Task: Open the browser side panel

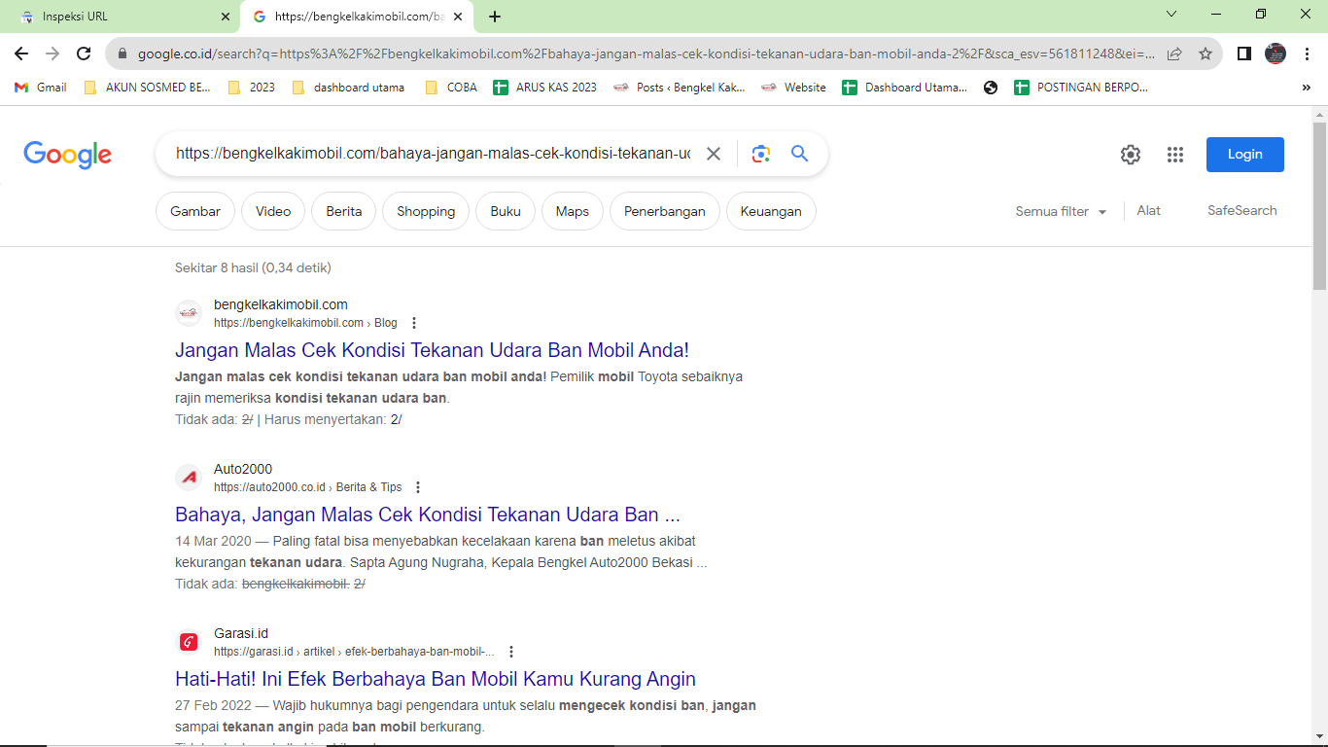Action: coord(1243,53)
